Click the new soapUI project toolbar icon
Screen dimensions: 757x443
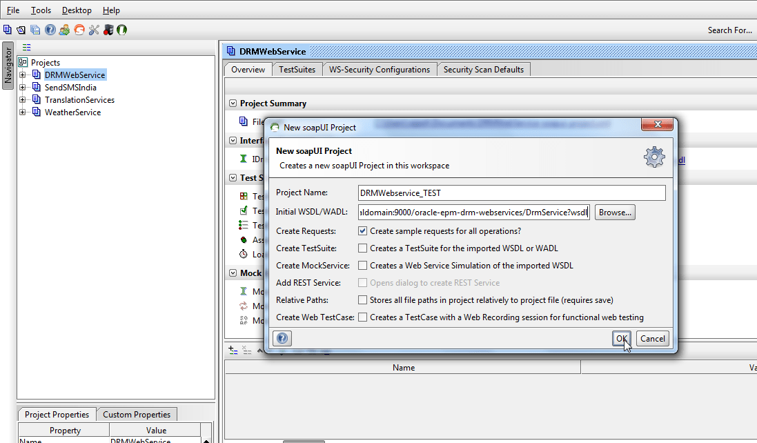tap(7, 30)
